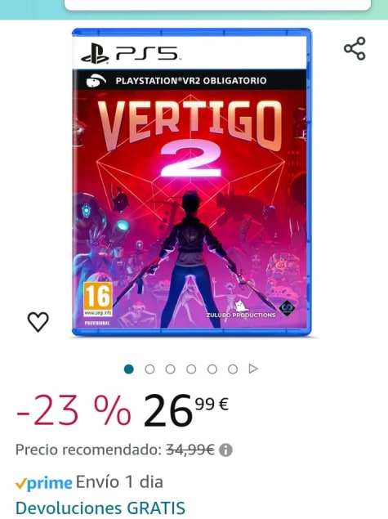Screen dimensions: 388x519
Task: Select the sixth image carousel dot
Action: click(x=233, y=369)
